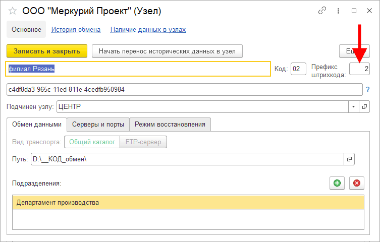This screenshot has height=242, width=380.
Task: Click the green add subdivision icon
Action: (x=337, y=183)
